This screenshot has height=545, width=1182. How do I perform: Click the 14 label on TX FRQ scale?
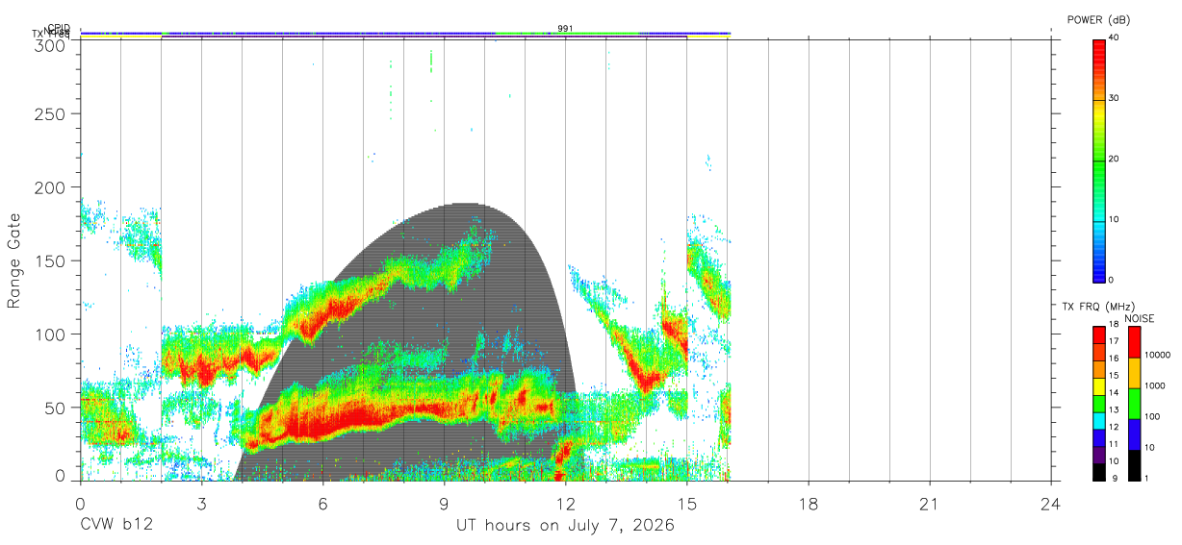point(1115,392)
